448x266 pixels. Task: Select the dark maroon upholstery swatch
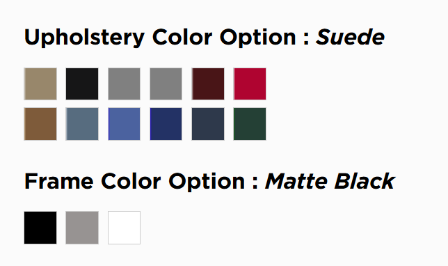[x=208, y=84]
